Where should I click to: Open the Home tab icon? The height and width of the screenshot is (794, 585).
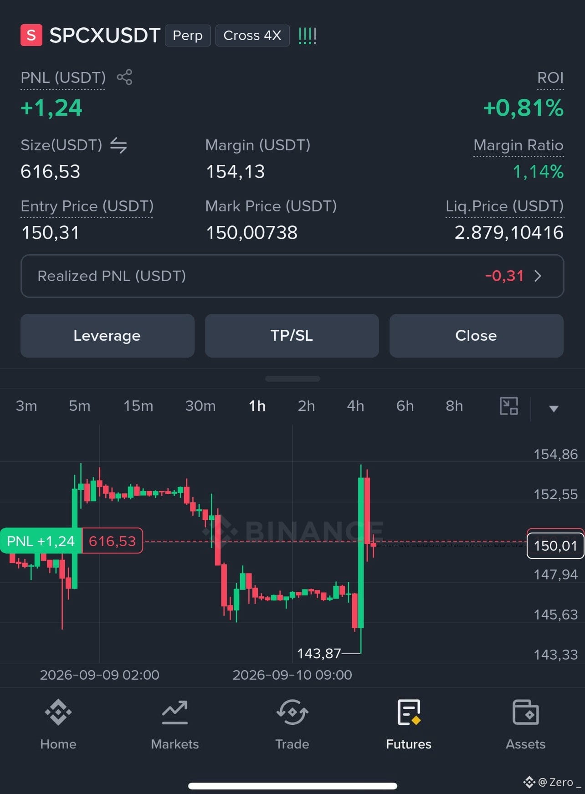(x=58, y=712)
